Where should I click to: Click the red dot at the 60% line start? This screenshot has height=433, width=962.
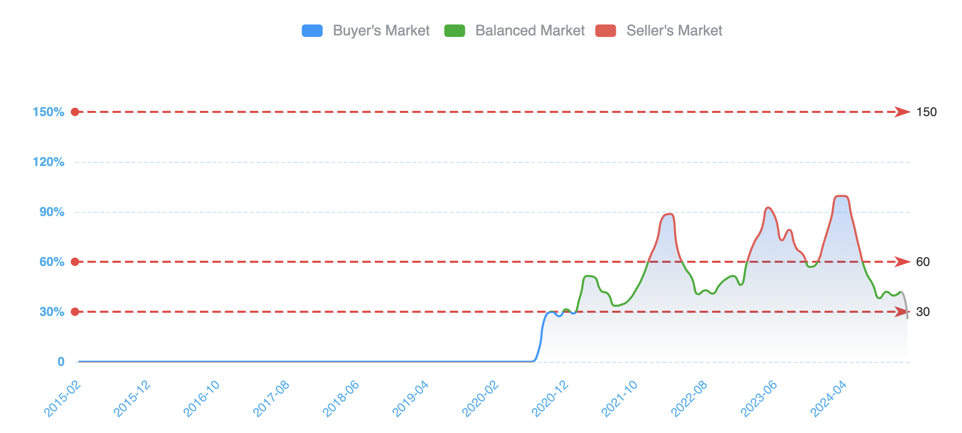click(x=75, y=262)
